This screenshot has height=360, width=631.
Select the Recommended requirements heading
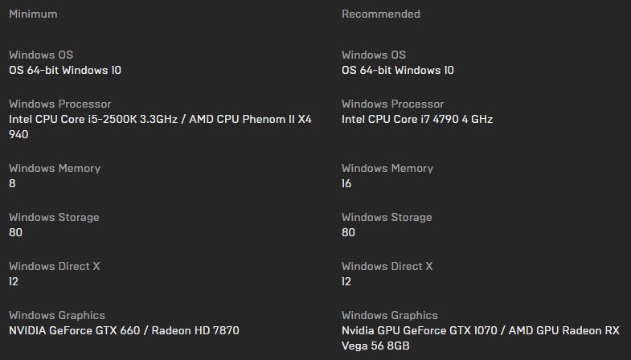tap(380, 14)
